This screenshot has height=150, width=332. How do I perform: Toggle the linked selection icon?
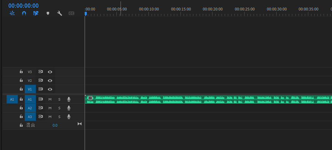point(36,13)
